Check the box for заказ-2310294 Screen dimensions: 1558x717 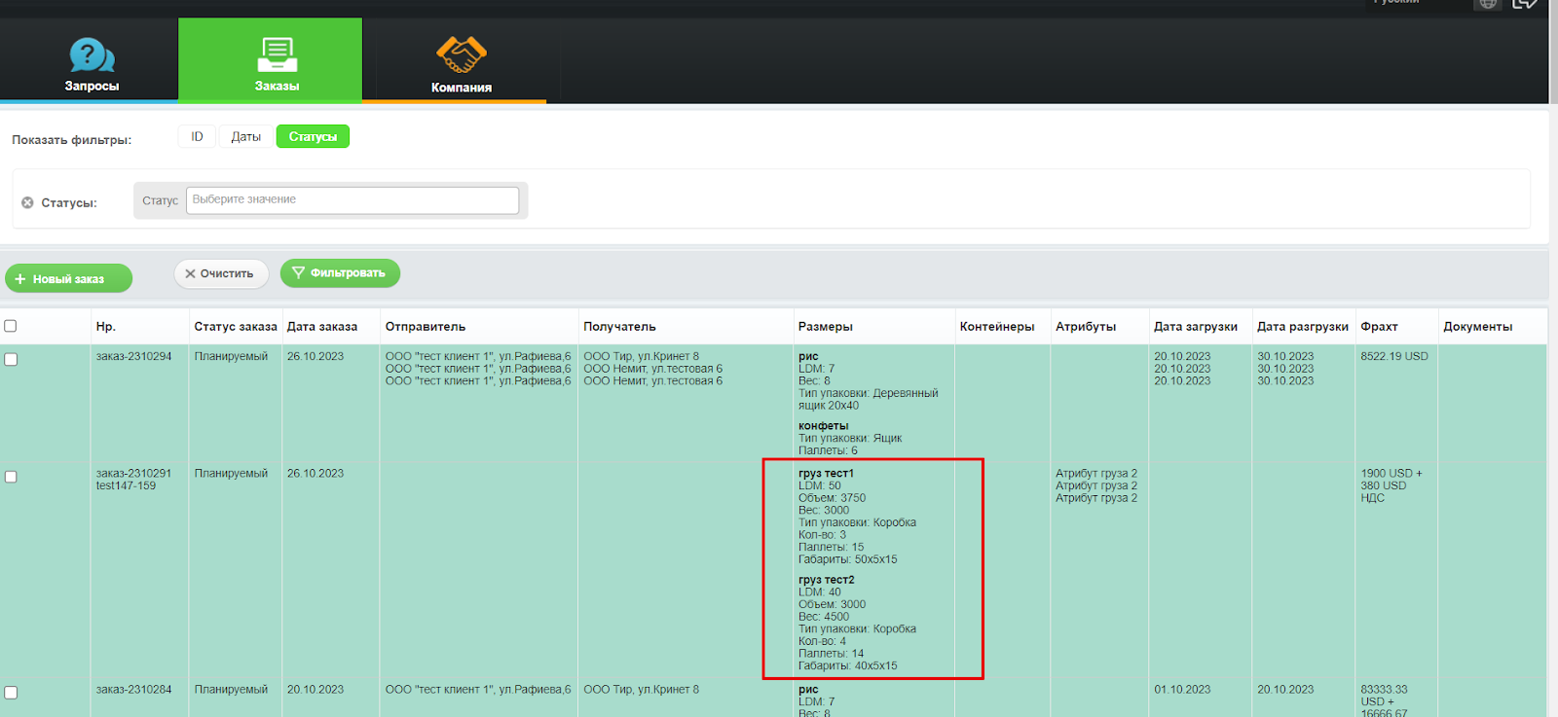click(x=11, y=359)
